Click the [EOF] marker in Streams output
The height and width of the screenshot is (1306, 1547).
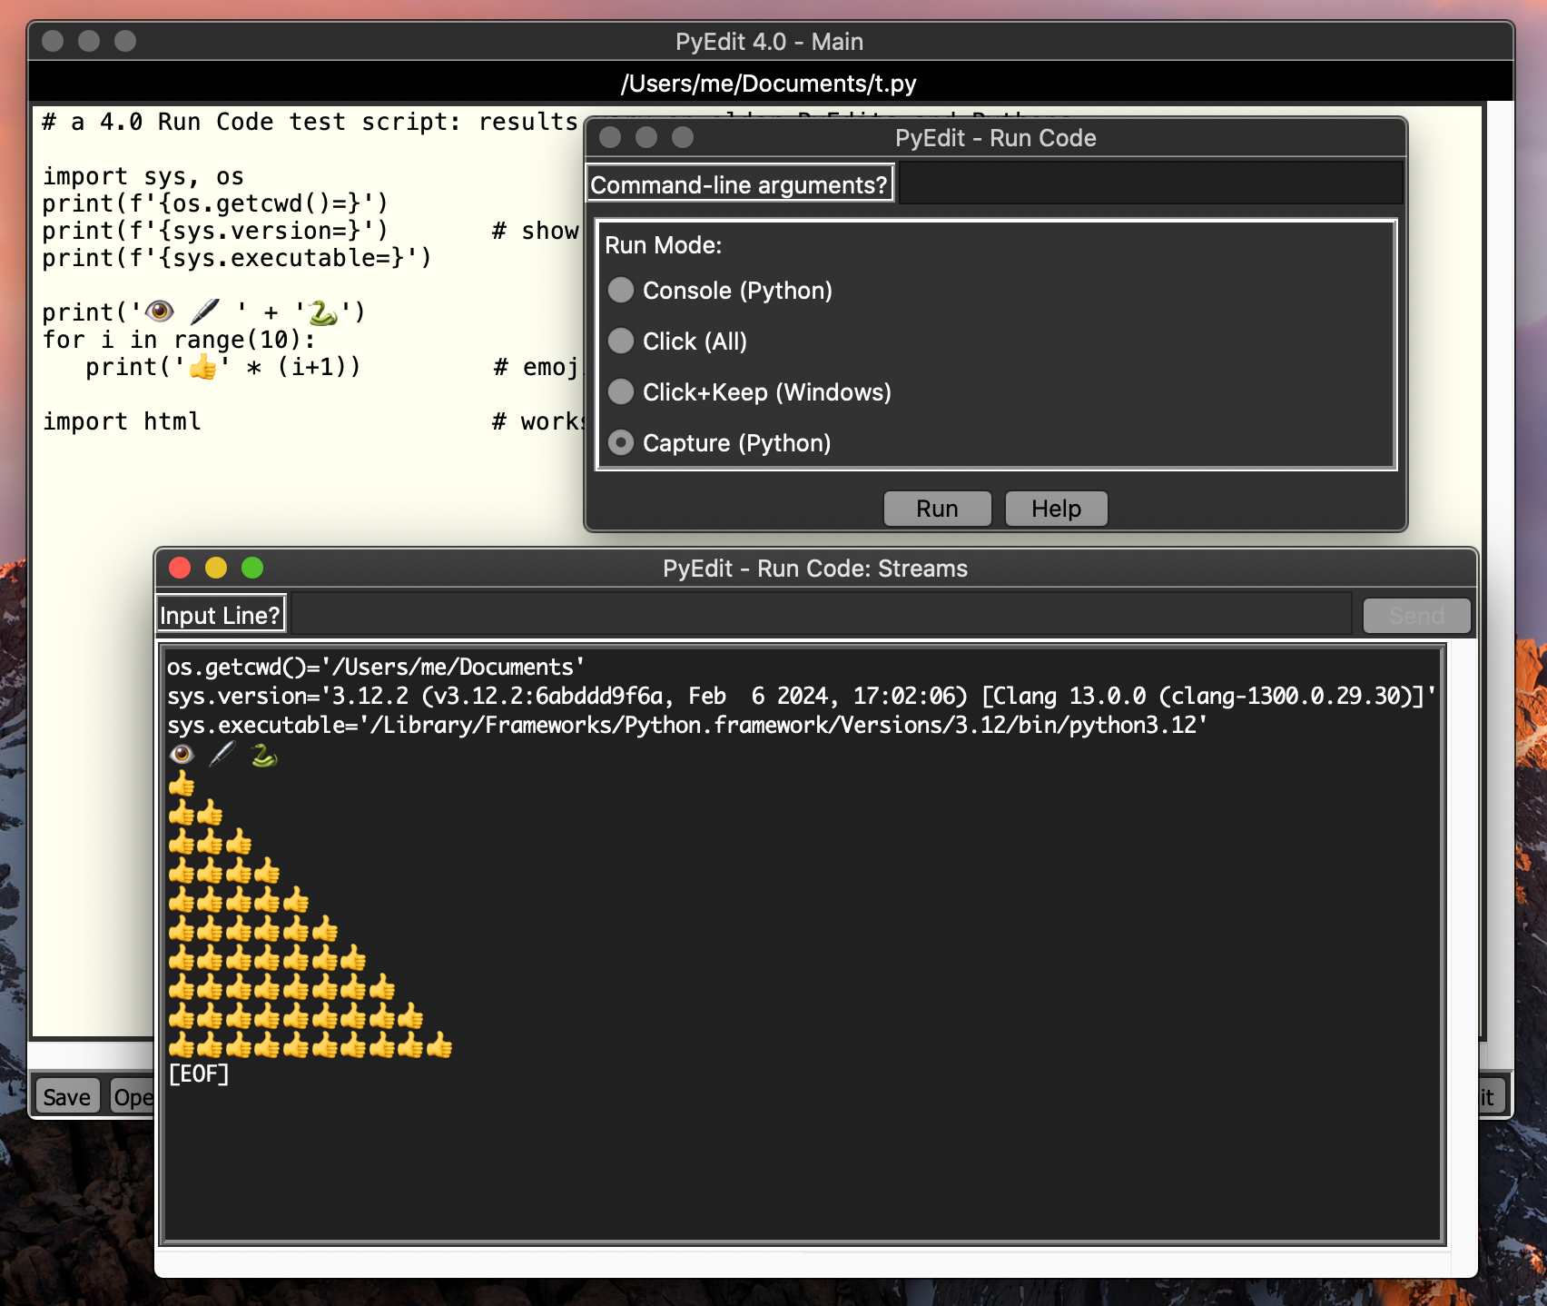click(x=199, y=1074)
